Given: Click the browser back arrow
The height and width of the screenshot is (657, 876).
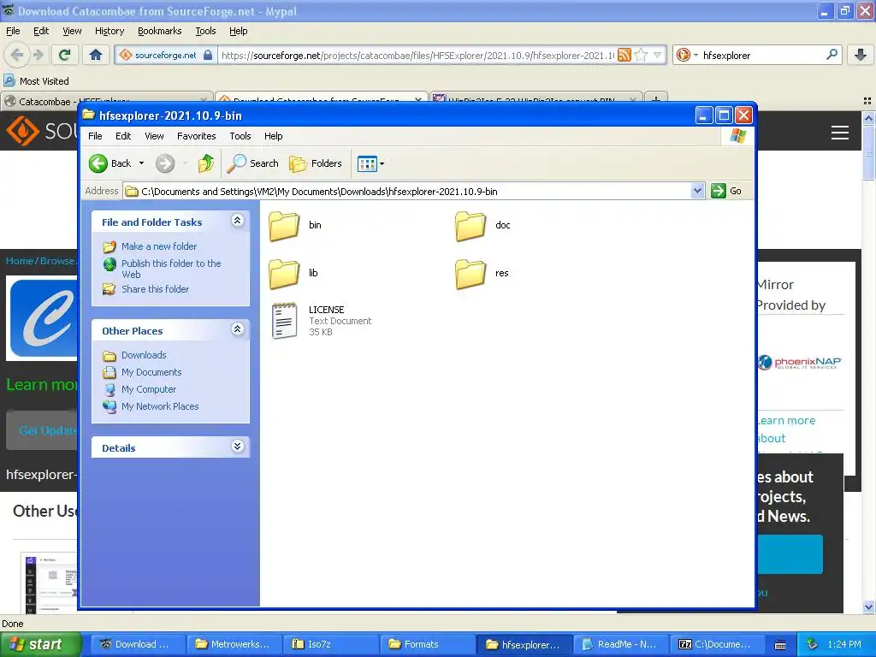Looking at the screenshot, I should click(x=17, y=55).
